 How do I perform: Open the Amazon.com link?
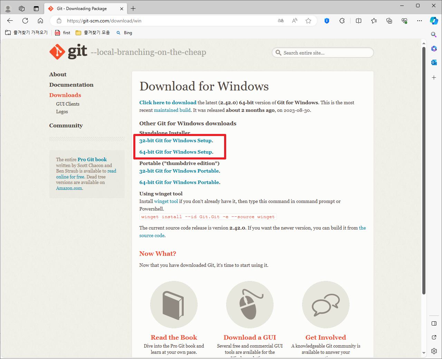pos(69,188)
